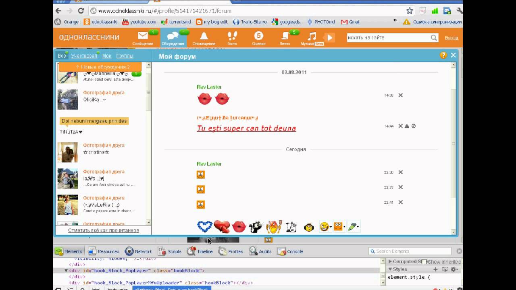Open Оценки ratings icon

tap(258, 36)
